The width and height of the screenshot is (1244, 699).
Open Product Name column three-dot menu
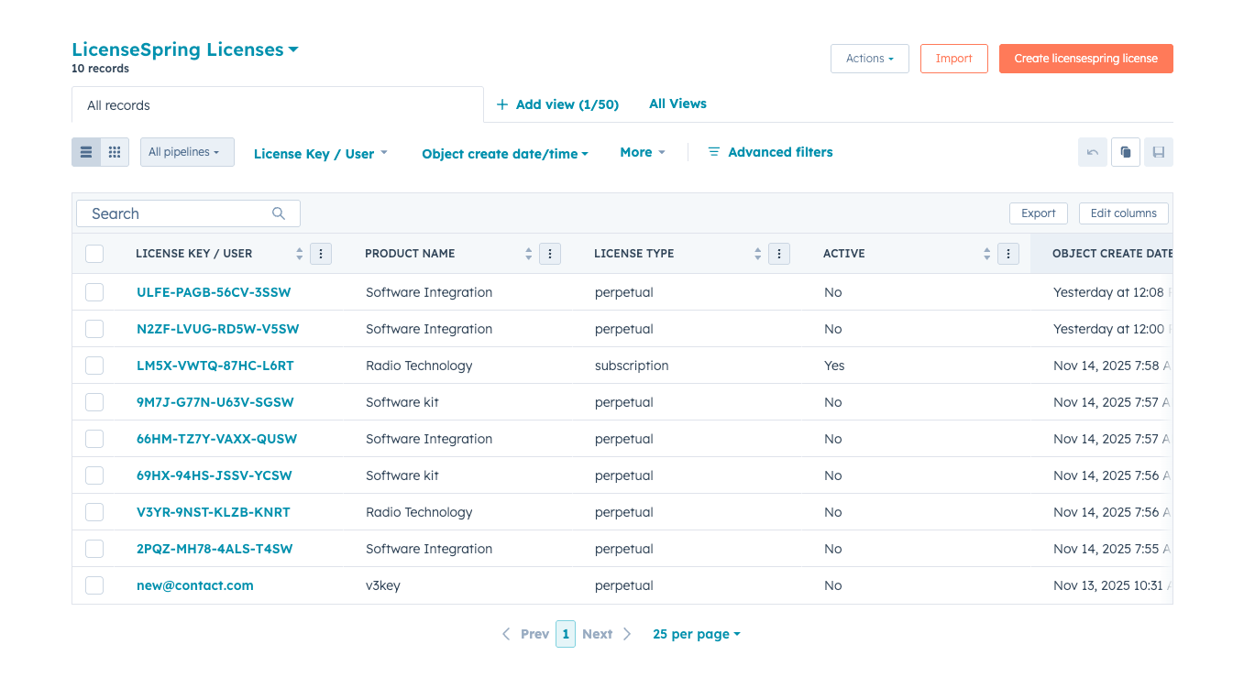pyautogui.click(x=550, y=254)
